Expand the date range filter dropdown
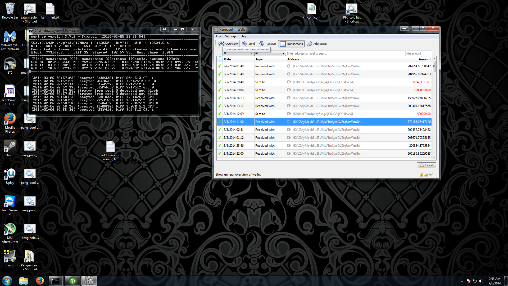This screenshot has width=508, height=286. (x=238, y=53)
